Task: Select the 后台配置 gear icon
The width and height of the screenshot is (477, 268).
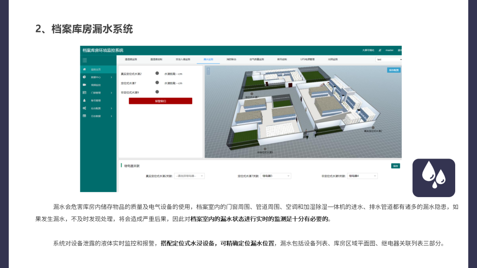Action: tap(84, 107)
